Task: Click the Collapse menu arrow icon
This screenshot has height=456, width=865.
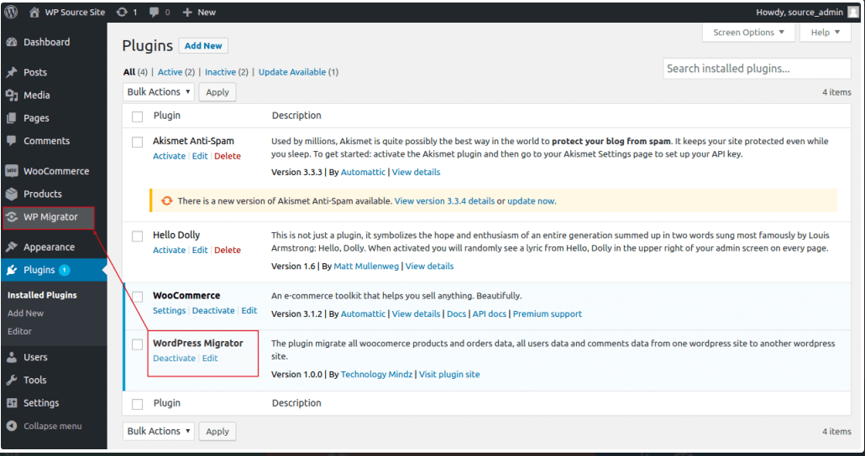Action: click(x=12, y=427)
